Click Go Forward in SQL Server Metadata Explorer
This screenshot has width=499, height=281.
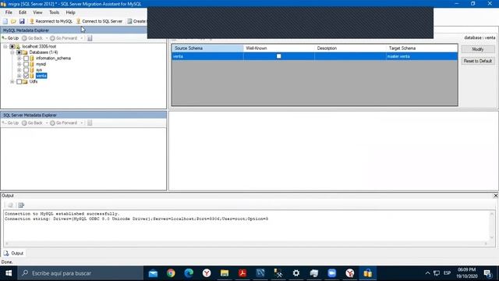64,123
